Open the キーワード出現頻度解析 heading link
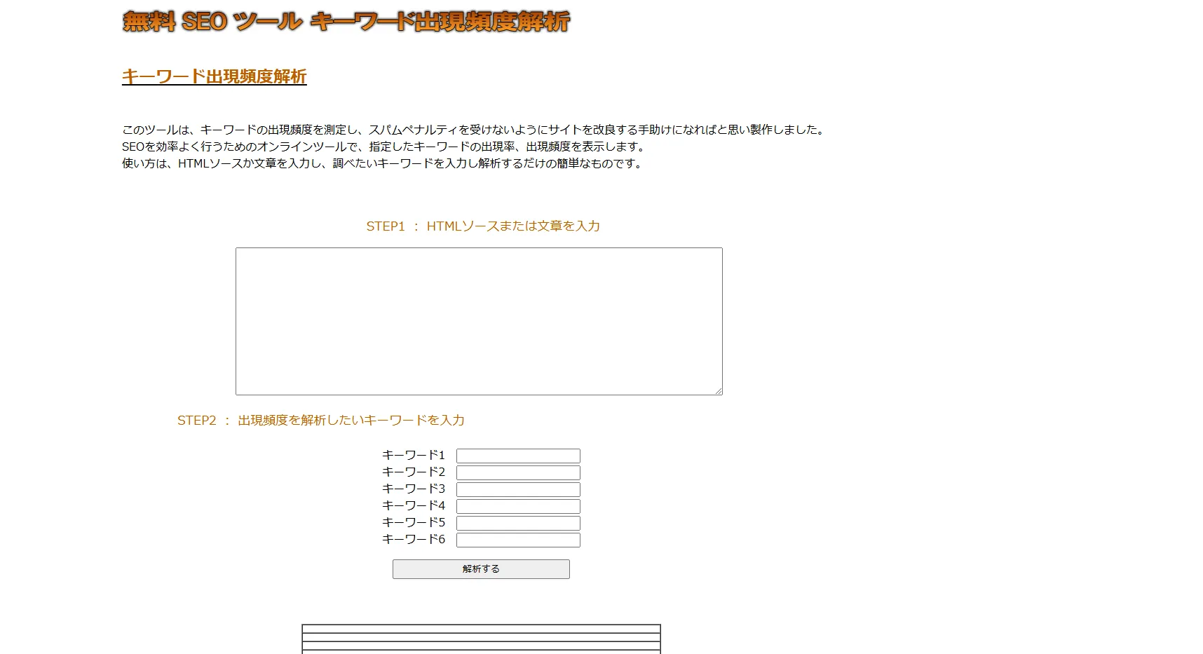Screen dimensions: 1203x654 pos(215,76)
